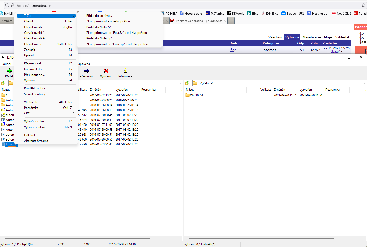The image size is (367, 247).
Task: Open the Google trans. bookmark
Action: 192,13
